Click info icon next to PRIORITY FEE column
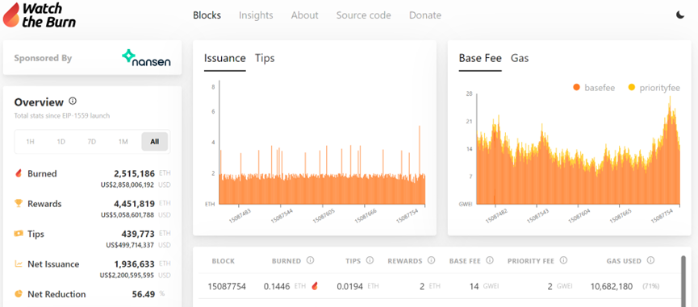 point(563,260)
